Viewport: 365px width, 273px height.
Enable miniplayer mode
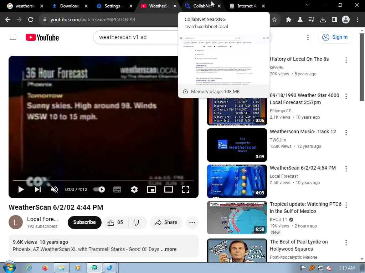click(151, 189)
